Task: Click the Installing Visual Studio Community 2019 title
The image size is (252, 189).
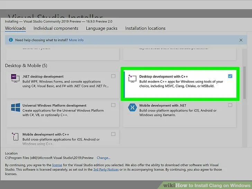Action: (58, 21)
